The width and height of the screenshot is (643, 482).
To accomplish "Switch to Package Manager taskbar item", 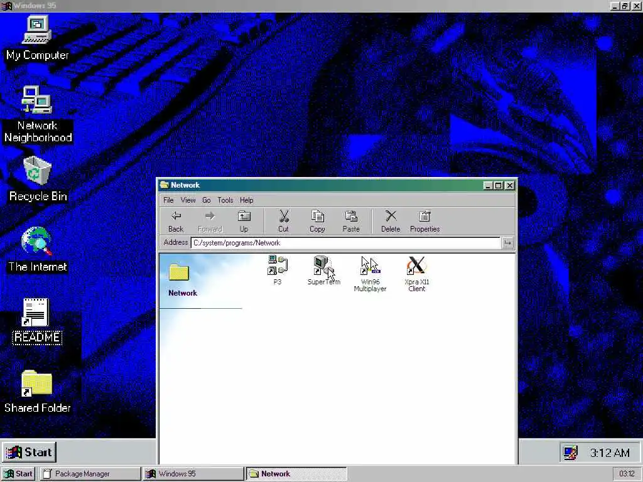I will click(90, 474).
